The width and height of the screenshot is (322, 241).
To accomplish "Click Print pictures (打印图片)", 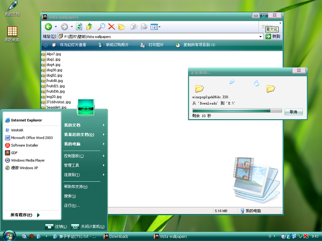I will [x=152, y=45].
